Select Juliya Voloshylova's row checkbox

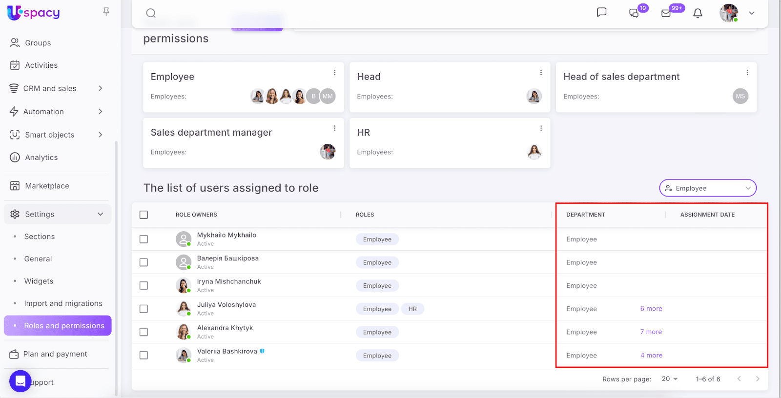[144, 309]
